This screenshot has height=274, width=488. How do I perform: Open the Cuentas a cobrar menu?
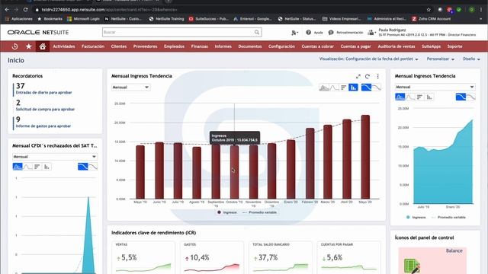pyautogui.click(x=317, y=46)
